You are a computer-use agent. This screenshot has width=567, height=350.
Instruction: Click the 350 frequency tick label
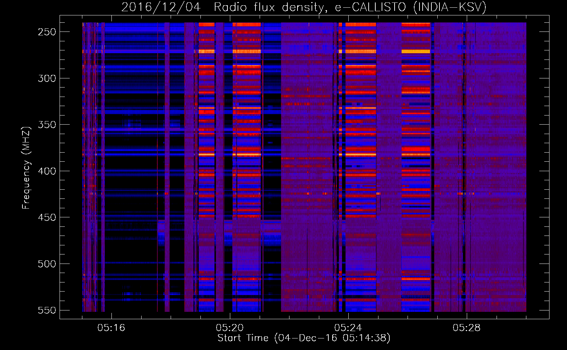(x=47, y=125)
